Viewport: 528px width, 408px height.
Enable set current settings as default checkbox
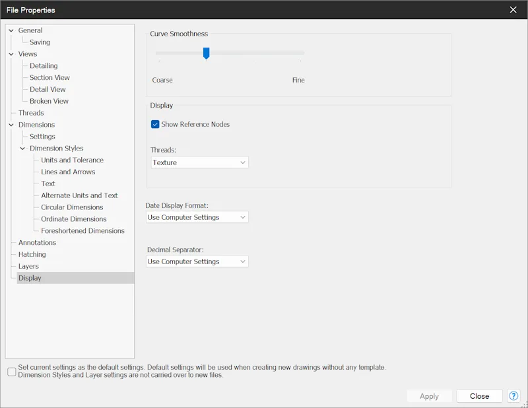click(x=12, y=372)
